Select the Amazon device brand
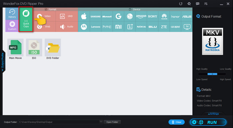The height and width of the screenshot is (128, 233). click(x=141, y=16)
